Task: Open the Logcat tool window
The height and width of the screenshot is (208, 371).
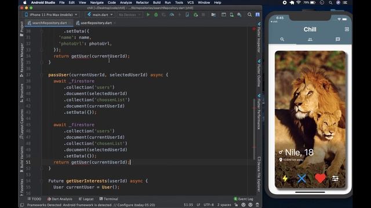Action: tap(86, 199)
